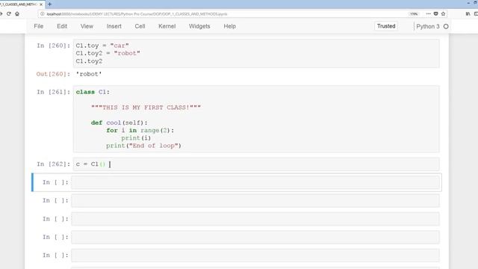Open the Edit menu
This screenshot has height=269, width=478.
pos(62,26)
